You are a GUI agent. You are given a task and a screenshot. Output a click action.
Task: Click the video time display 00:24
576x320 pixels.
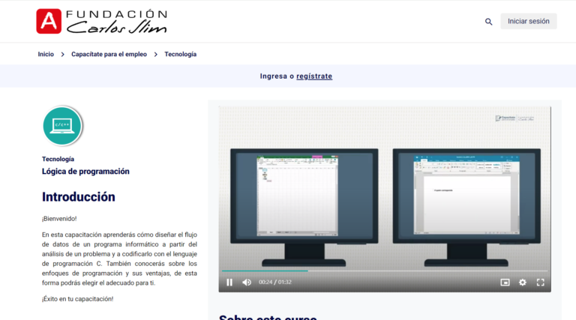click(x=265, y=283)
